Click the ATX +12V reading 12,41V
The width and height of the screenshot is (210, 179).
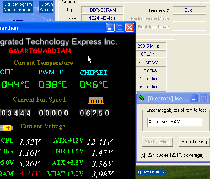pos(100,142)
